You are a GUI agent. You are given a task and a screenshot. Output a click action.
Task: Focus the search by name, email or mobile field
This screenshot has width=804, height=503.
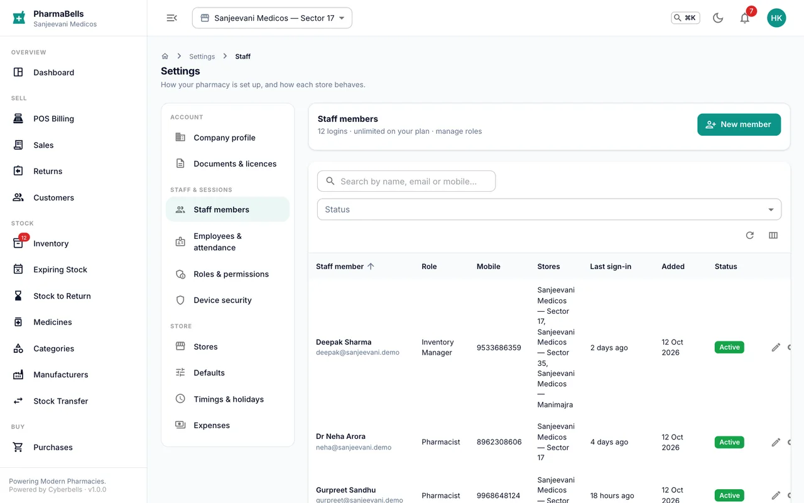click(406, 181)
